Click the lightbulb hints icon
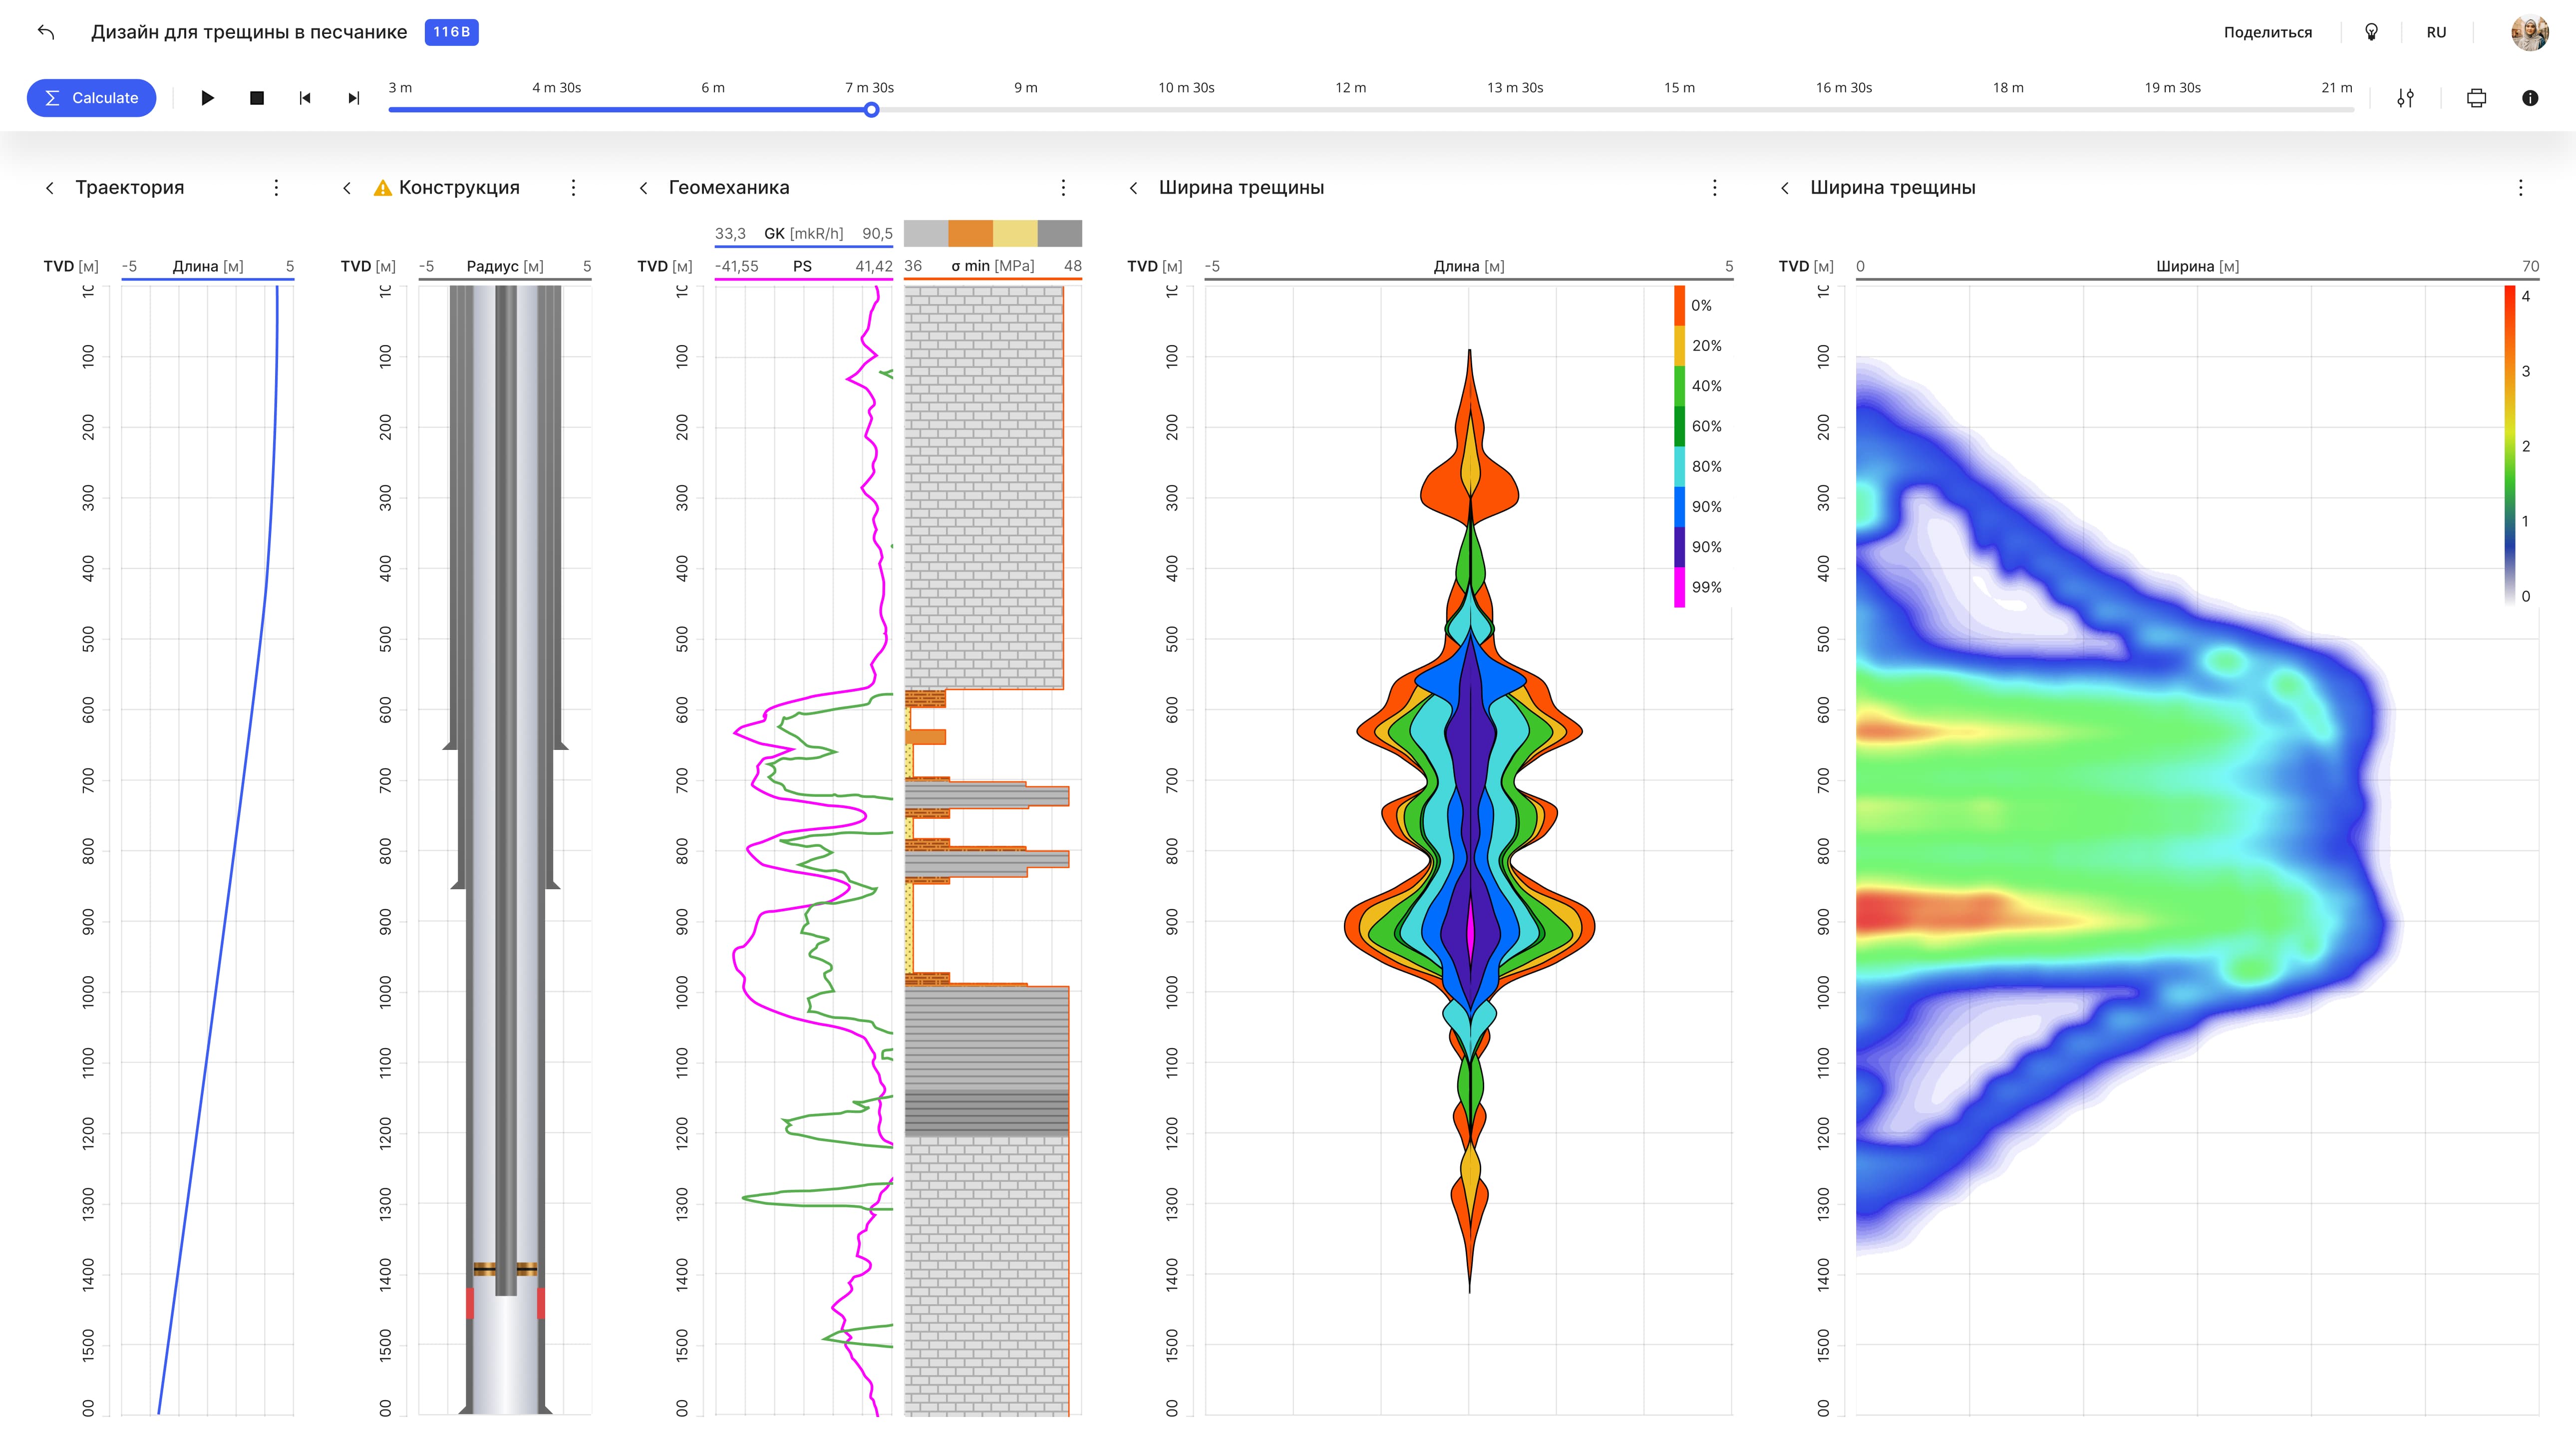Screen dimensions: 2576x1436 2371,32
